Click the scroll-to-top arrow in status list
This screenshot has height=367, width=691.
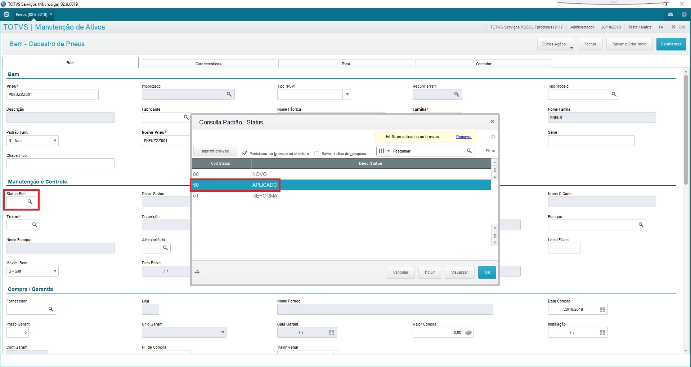pyautogui.click(x=495, y=162)
